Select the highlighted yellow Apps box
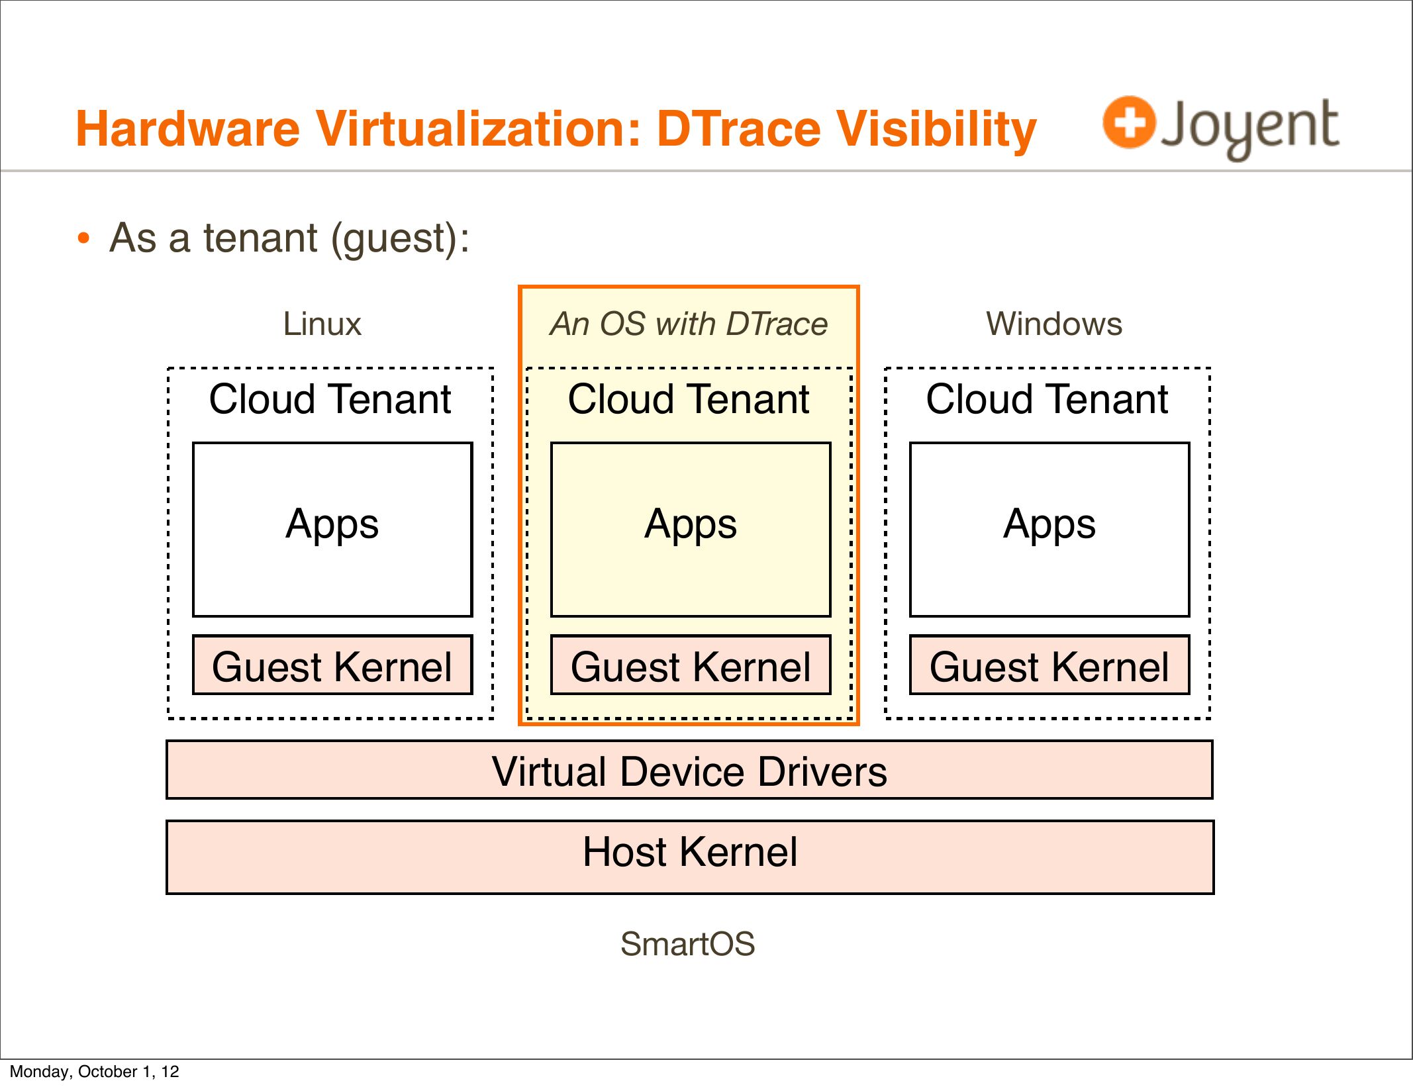The image size is (1413, 1087). tap(691, 530)
